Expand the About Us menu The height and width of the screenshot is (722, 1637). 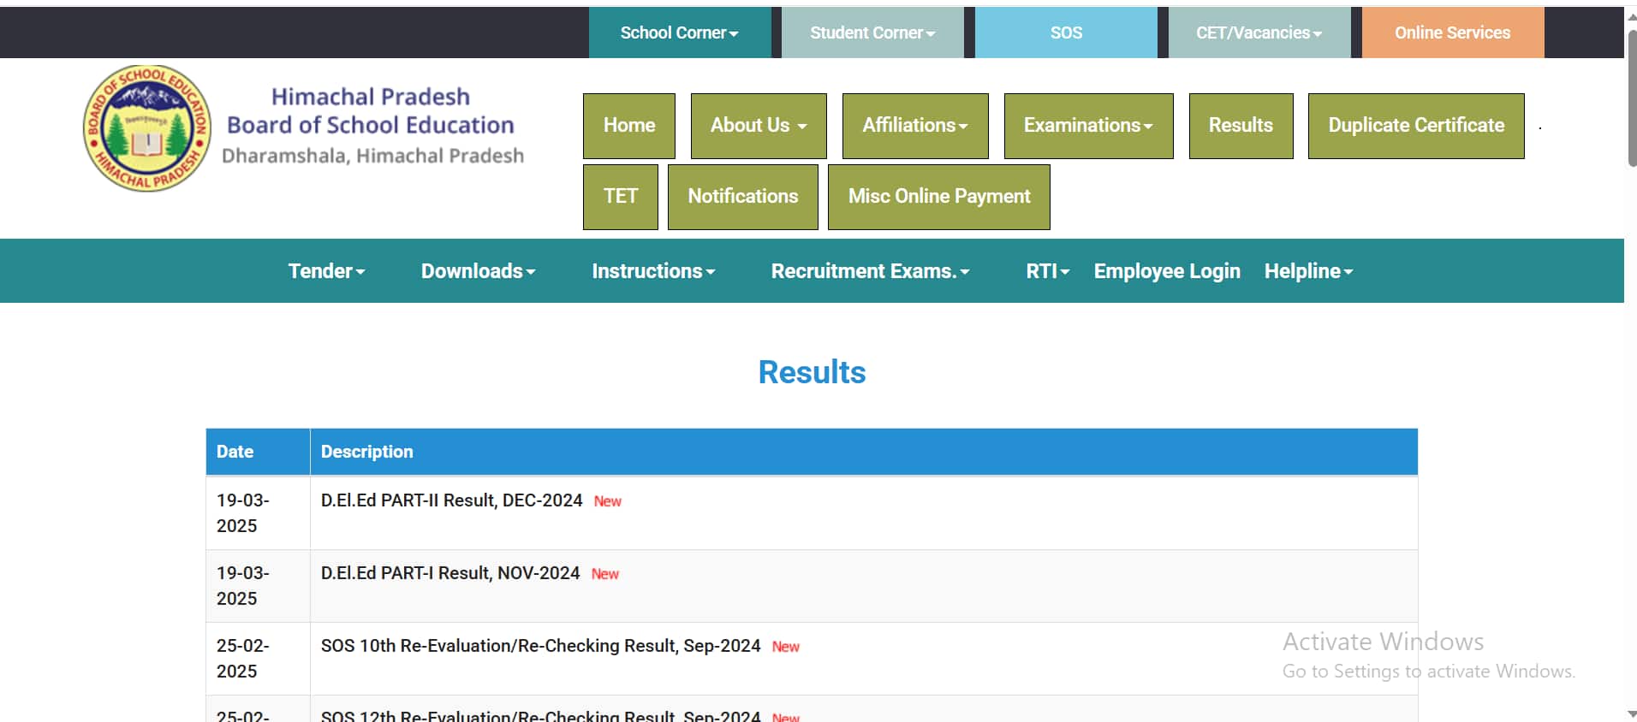[x=759, y=126]
